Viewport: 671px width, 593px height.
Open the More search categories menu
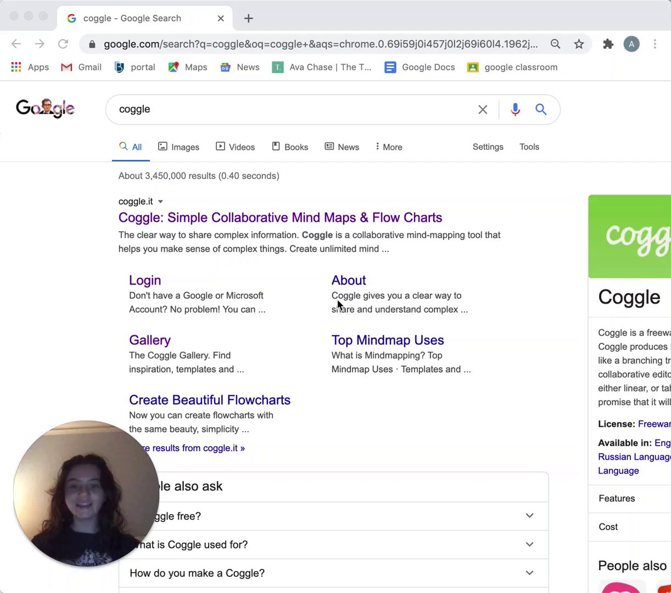coord(389,147)
